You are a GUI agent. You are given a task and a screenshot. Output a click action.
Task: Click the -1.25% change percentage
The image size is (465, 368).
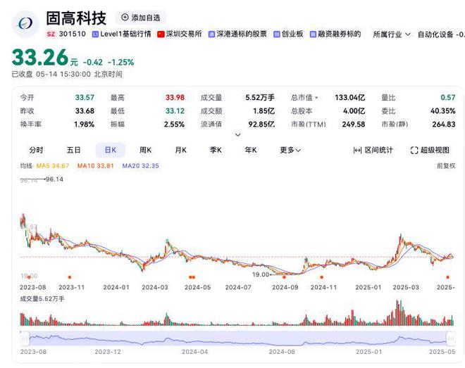pyautogui.click(x=120, y=63)
